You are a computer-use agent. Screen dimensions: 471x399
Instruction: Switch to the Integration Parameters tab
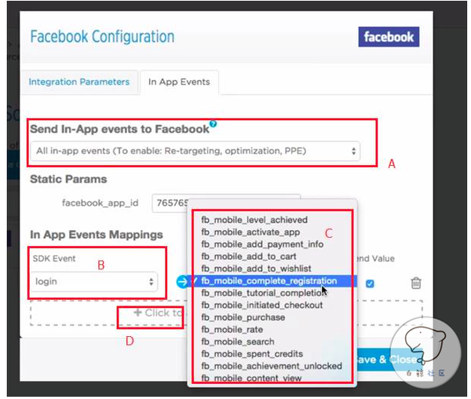tap(79, 82)
